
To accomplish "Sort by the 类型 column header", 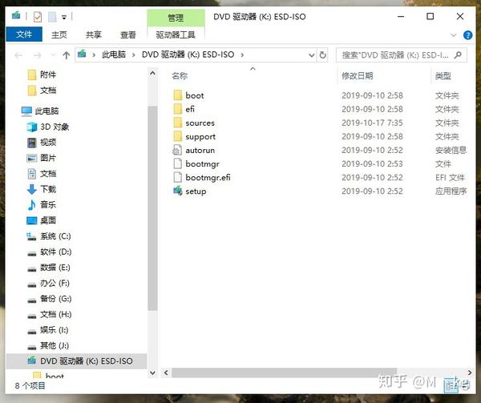I will point(443,75).
